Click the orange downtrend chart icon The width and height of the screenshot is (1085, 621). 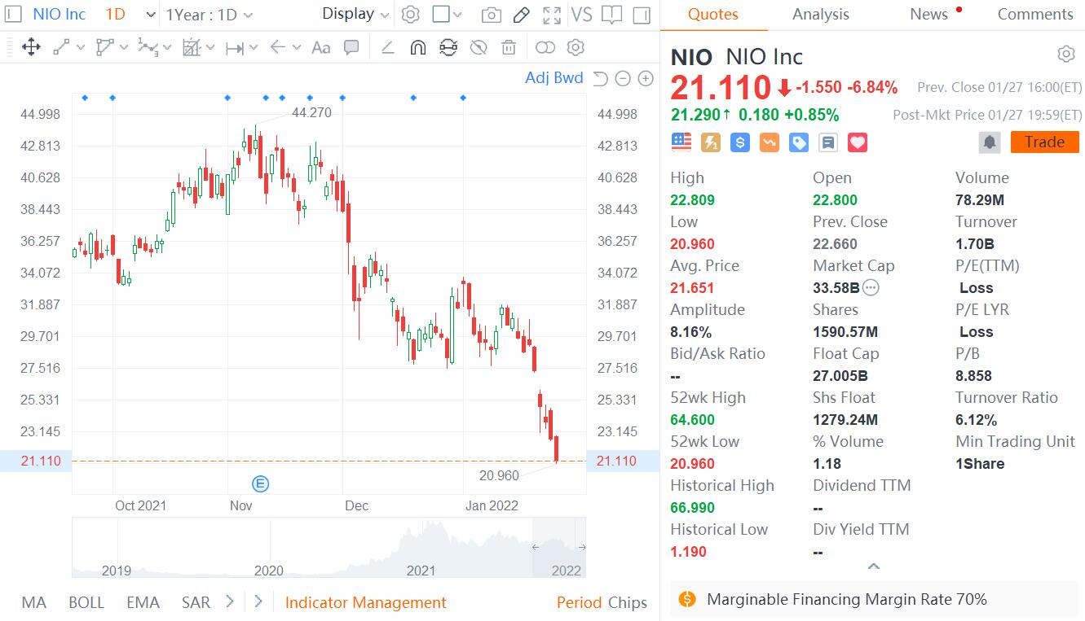point(770,142)
